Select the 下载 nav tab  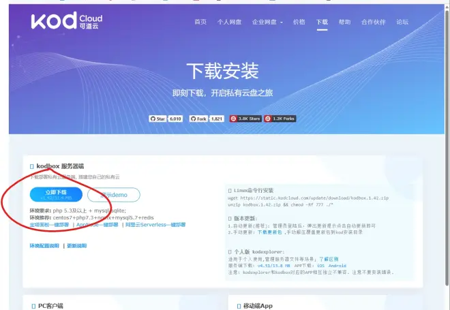coord(322,22)
